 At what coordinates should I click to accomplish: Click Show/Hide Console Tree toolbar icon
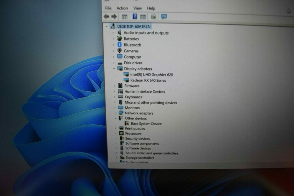124,17
